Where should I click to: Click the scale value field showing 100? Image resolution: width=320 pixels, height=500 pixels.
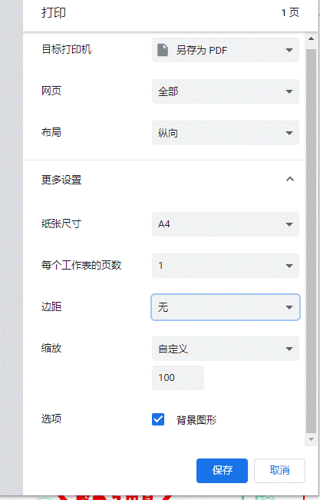[178, 378]
